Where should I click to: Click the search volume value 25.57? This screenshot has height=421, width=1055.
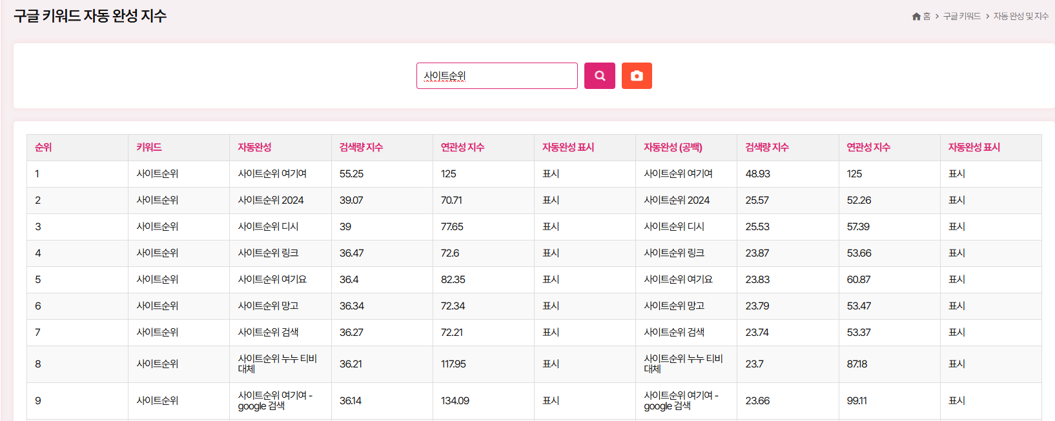pos(757,201)
